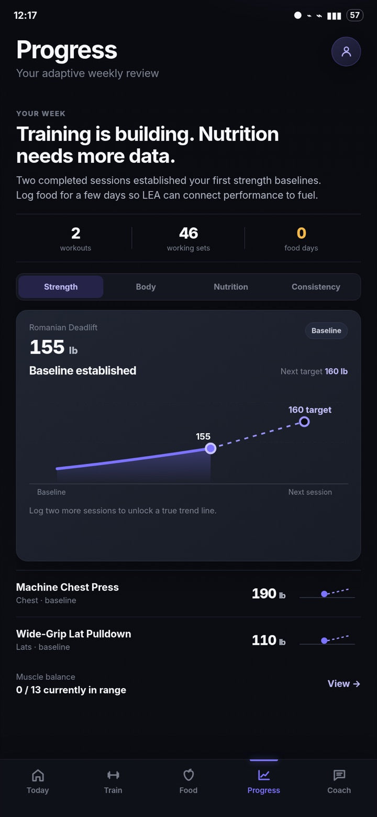The width and height of the screenshot is (377, 817).
Task: Tap the Today home icon
Action: click(x=38, y=775)
